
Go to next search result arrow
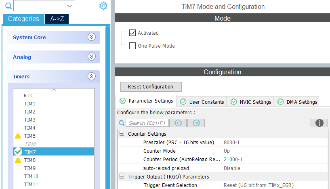[x=196, y=123]
